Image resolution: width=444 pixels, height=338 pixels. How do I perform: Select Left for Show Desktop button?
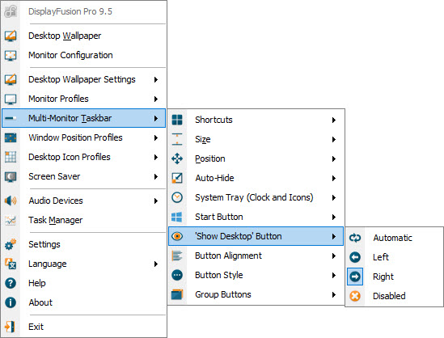pyautogui.click(x=394, y=257)
